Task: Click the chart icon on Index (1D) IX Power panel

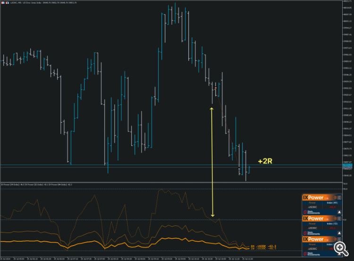Action: coord(339,219)
